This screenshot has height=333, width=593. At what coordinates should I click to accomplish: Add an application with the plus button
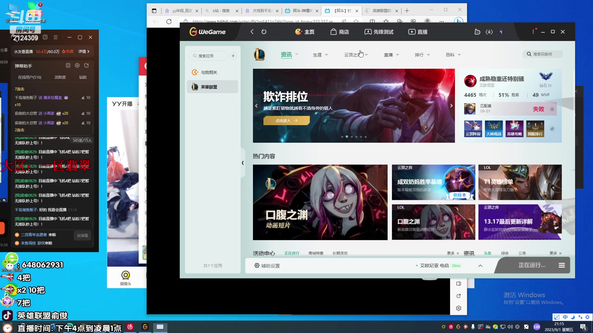point(233,56)
